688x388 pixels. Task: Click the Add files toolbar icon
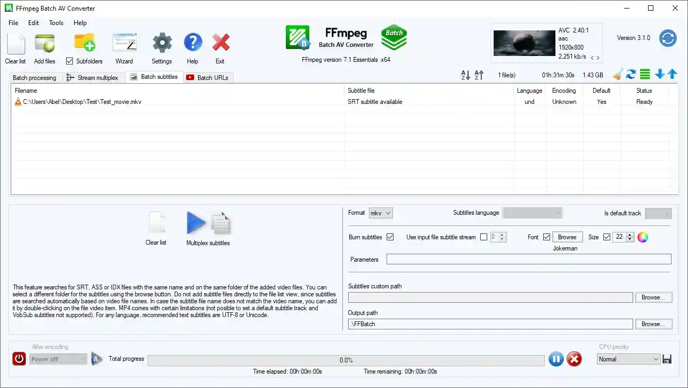tap(45, 44)
